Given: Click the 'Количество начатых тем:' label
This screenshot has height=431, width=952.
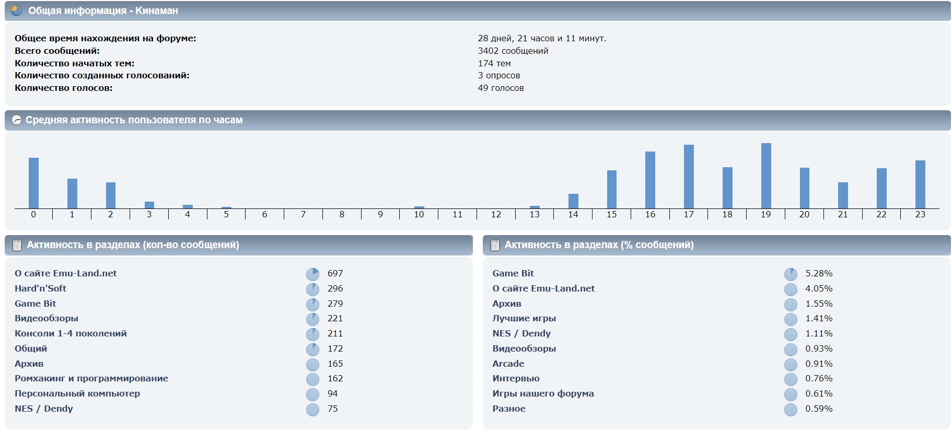Looking at the screenshot, I should [74, 63].
